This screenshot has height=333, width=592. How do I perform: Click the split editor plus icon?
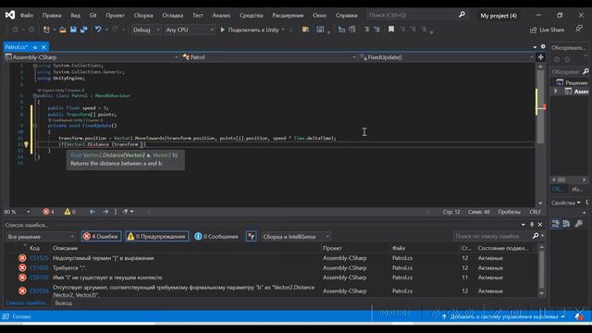tap(540, 57)
